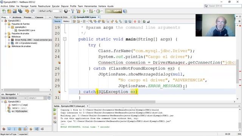
Task: Click the memory usage bar in toolbar
Action: click(113, 11)
